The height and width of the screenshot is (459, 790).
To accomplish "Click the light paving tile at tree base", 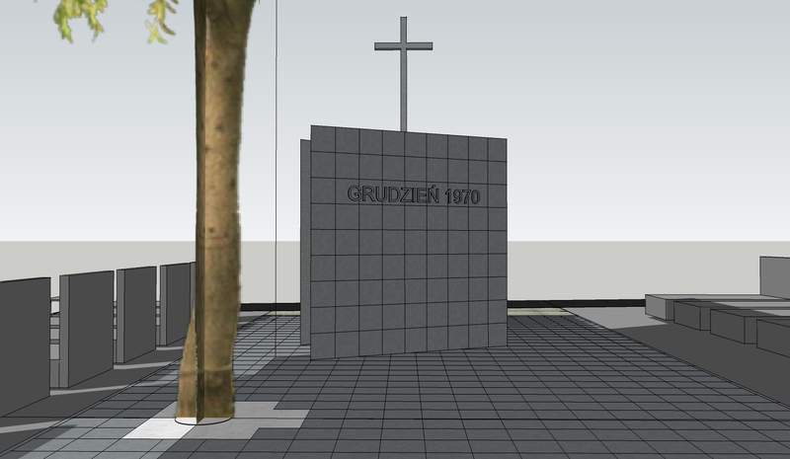I will [x=148, y=427].
